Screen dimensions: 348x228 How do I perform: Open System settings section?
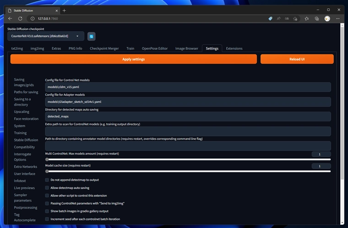(x=20, y=125)
